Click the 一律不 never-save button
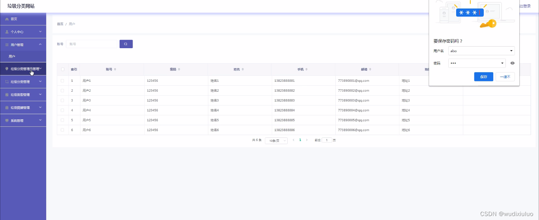 [505, 77]
